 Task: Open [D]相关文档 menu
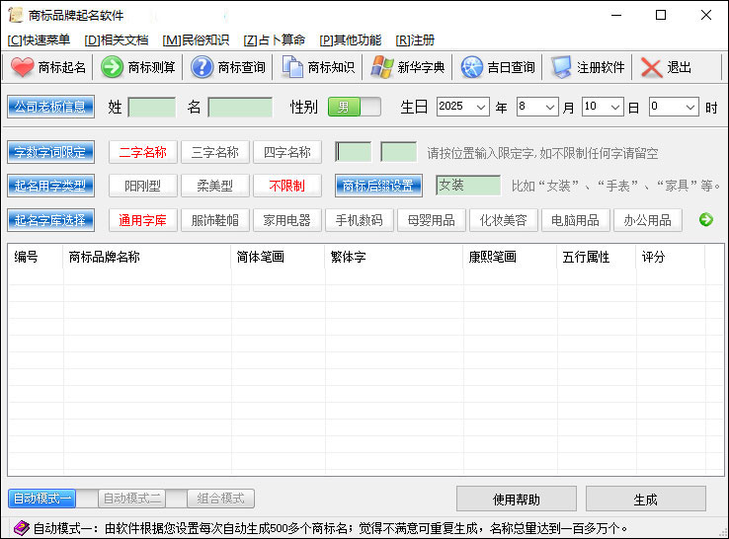[117, 40]
